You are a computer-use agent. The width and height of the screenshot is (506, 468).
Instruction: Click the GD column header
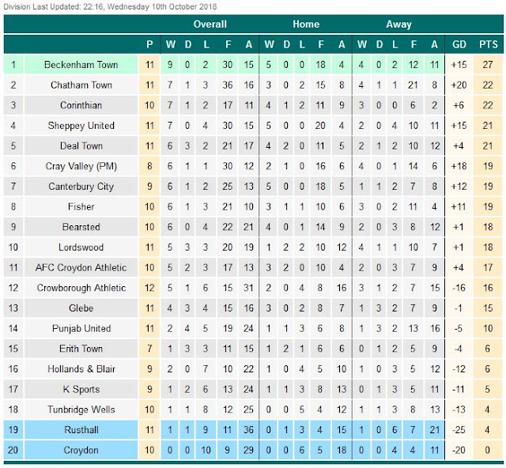(459, 44)
